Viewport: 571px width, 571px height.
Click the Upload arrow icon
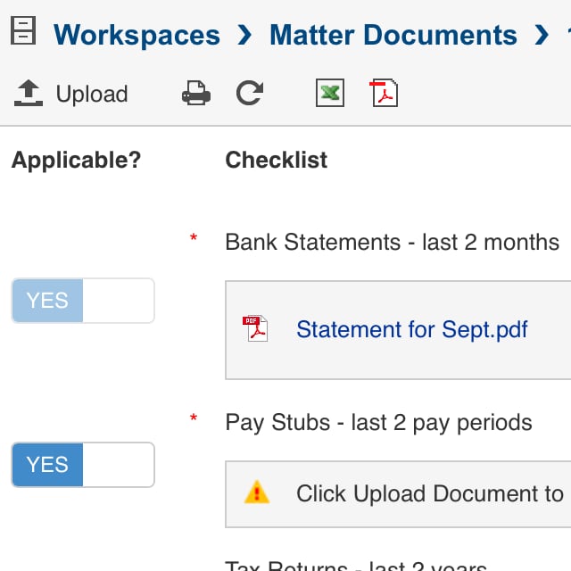29,94
